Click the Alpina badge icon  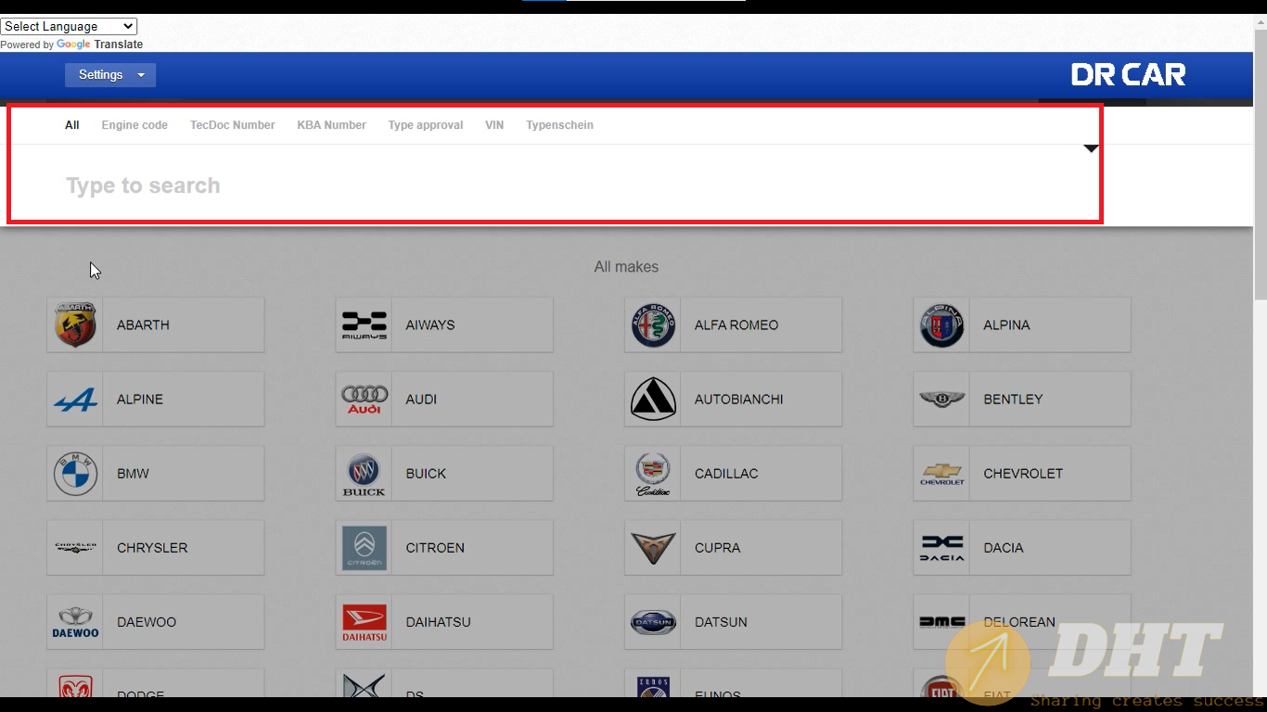click(x=942, y=324)
